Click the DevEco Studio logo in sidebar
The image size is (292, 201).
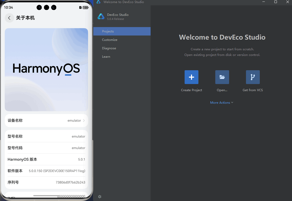click(x=101, y=17)
